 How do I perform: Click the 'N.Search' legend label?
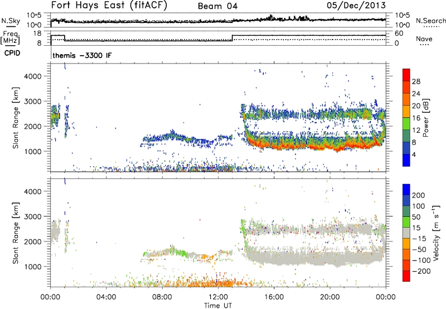coord(430,21)
